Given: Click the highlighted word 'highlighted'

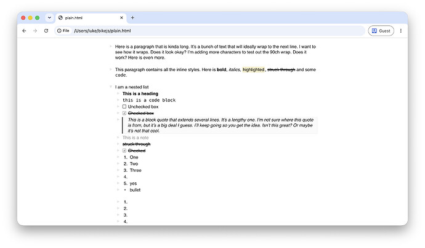Looking at the screenshot, I should click(x=253, y=70).
